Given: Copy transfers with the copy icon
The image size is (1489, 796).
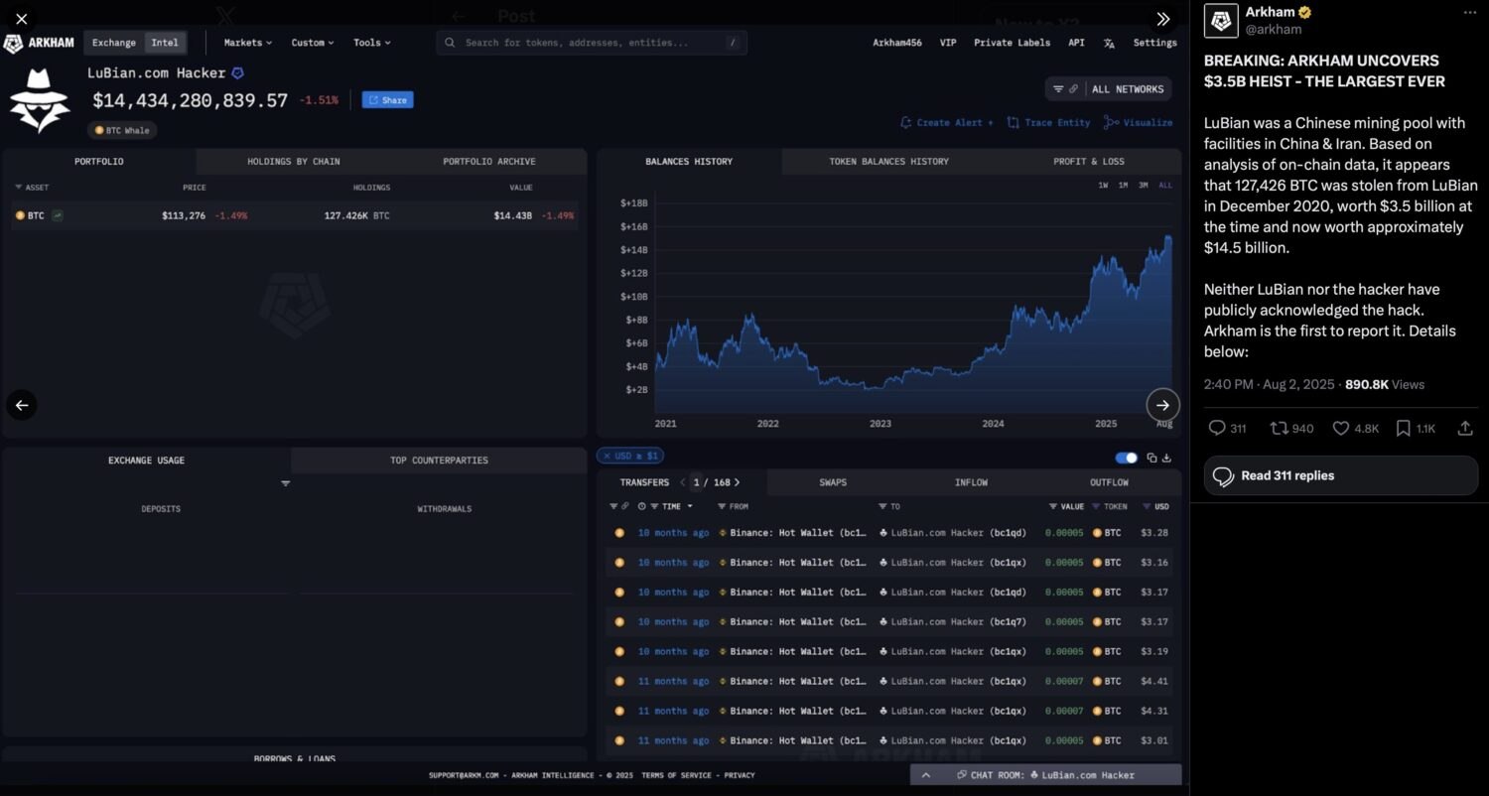Looking at the screenshot, I should [1151, 458].
